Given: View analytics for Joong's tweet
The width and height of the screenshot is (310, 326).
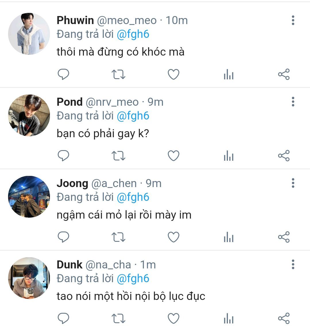Looking at the screenshot, I should pos(228,238).
